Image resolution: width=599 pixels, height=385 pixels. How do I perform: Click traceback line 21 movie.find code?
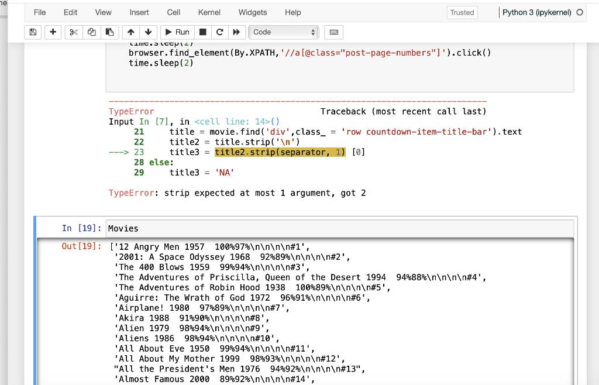(346, 132)
